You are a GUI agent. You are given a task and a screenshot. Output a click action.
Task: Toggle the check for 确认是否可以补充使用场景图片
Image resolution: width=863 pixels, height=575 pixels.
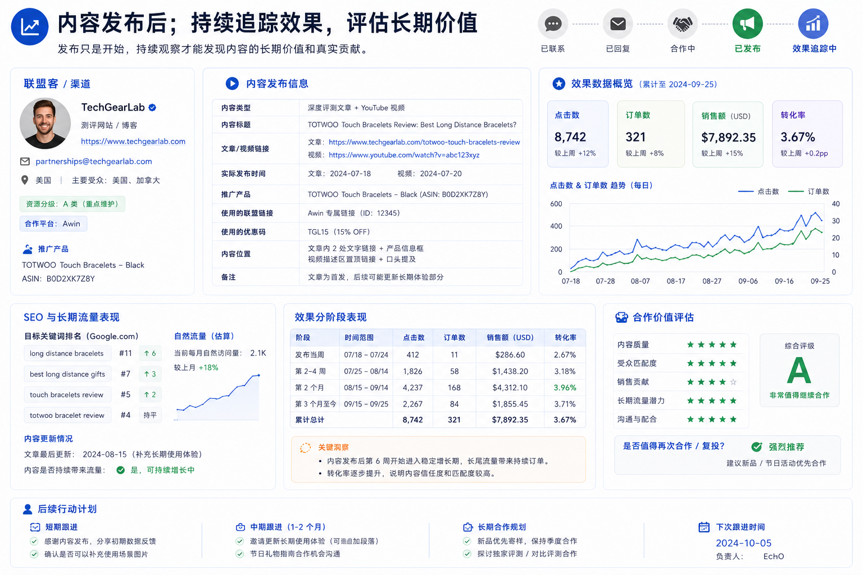34,554
